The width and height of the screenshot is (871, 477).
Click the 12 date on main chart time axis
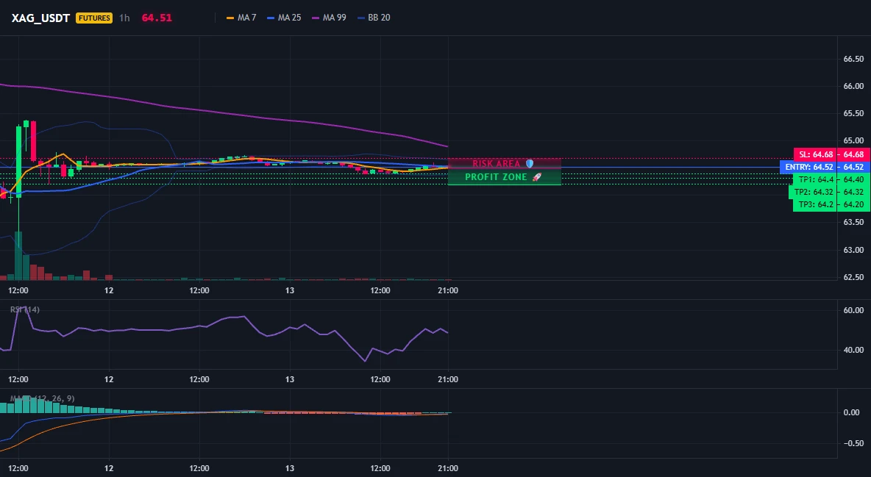(109, 290)
